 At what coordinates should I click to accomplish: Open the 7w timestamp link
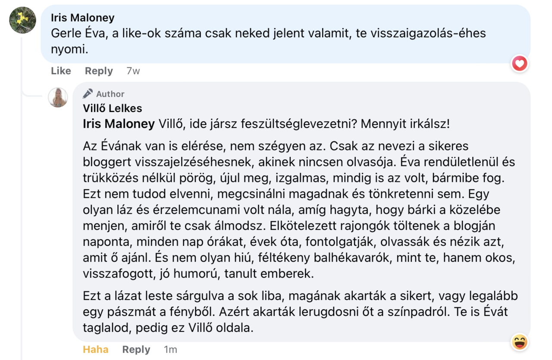pyautogui.click(x=133, y=71)
